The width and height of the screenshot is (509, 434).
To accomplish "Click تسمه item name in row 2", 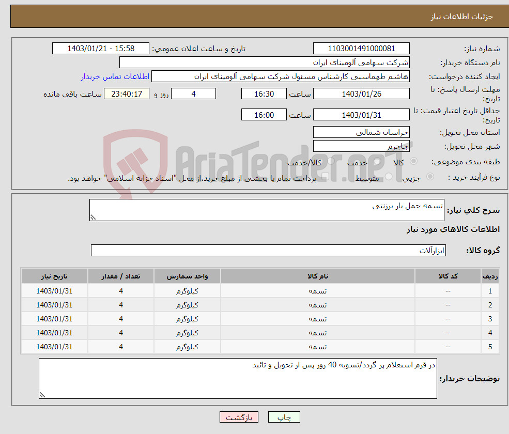I will 317,305.
